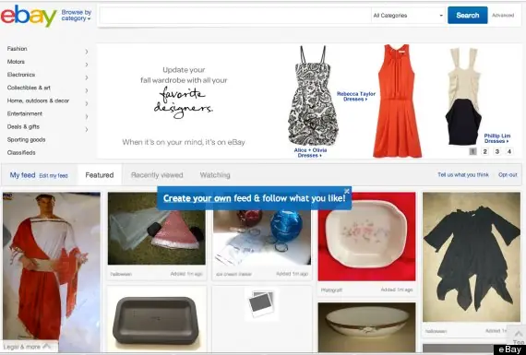Select the Classifieds category
The image size is (526, 355).
pos(21,152)
